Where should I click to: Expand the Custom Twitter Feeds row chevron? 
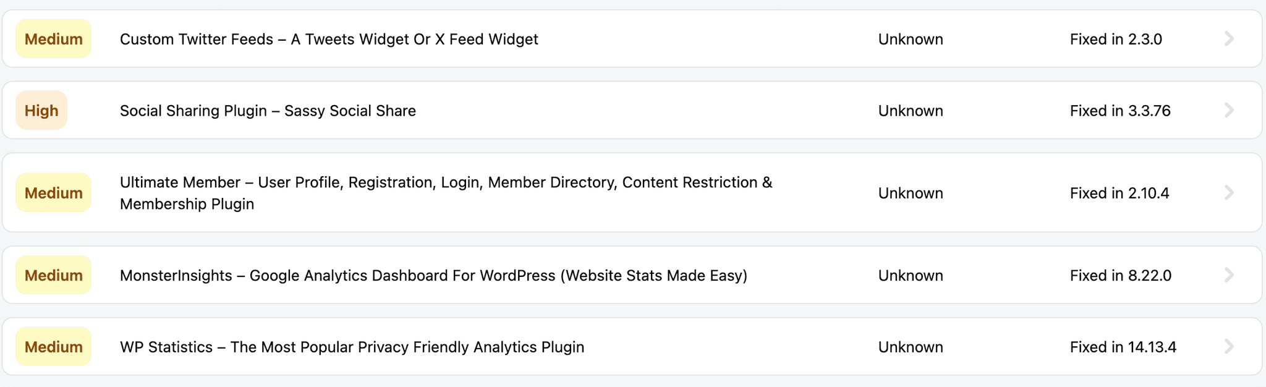tap(1229, 39)
